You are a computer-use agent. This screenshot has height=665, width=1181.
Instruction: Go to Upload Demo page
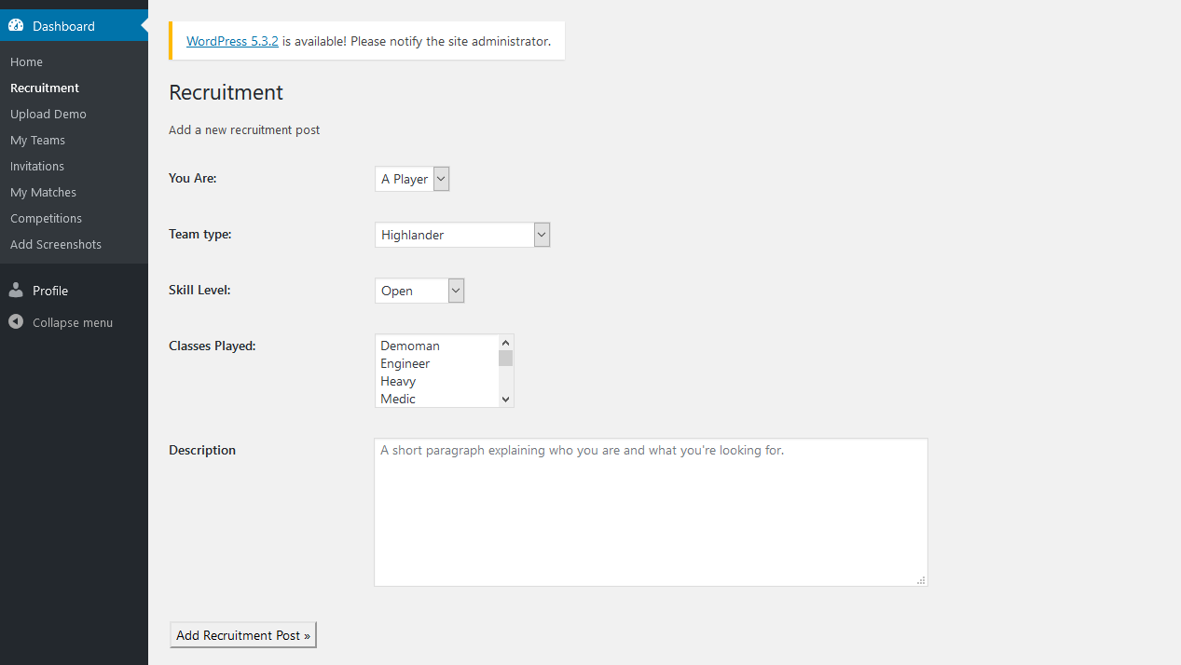tap(48, 114)
